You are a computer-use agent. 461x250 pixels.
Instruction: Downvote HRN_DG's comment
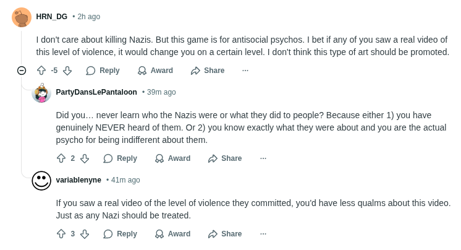coord(67,71)
